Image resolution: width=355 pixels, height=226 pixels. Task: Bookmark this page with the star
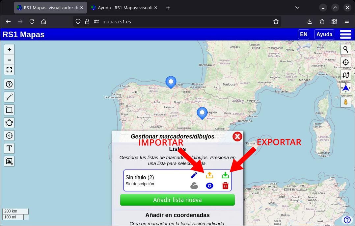276,21
